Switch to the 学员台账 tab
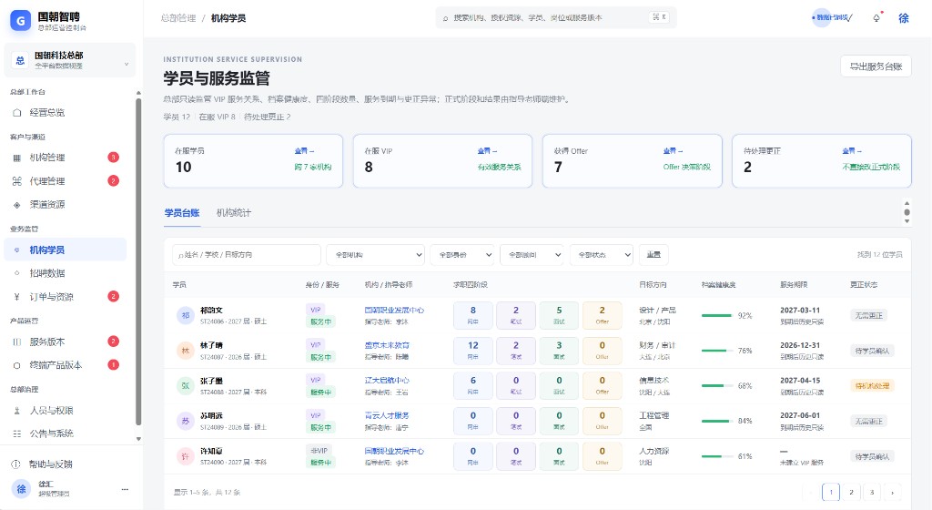Image resolution: width=932 pixels, height=510 pixels. click(x=182, y=213)
